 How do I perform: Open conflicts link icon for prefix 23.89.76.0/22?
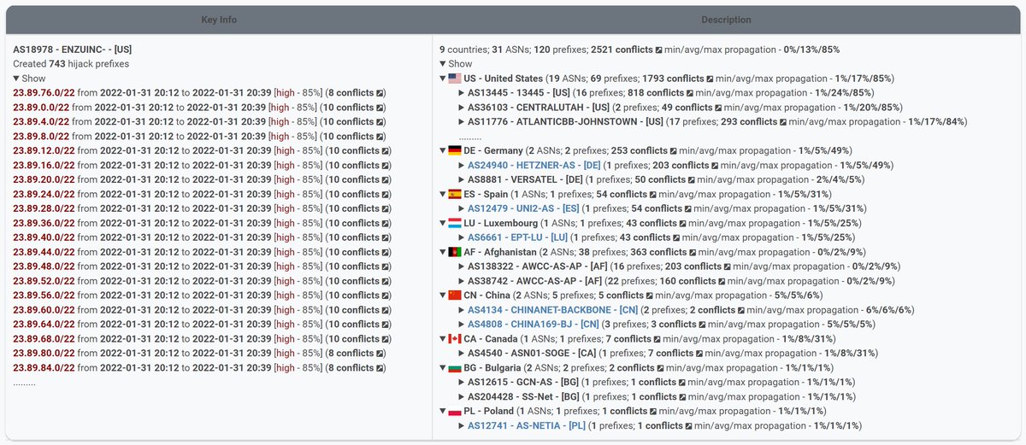click(380, 93)
